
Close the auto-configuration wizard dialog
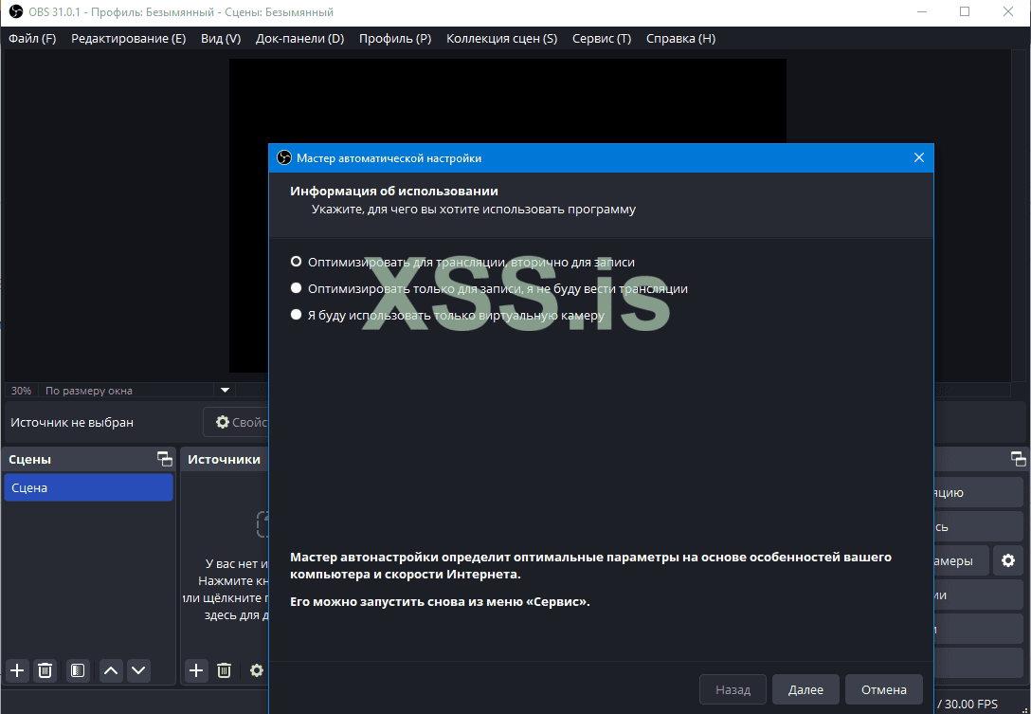918,158
